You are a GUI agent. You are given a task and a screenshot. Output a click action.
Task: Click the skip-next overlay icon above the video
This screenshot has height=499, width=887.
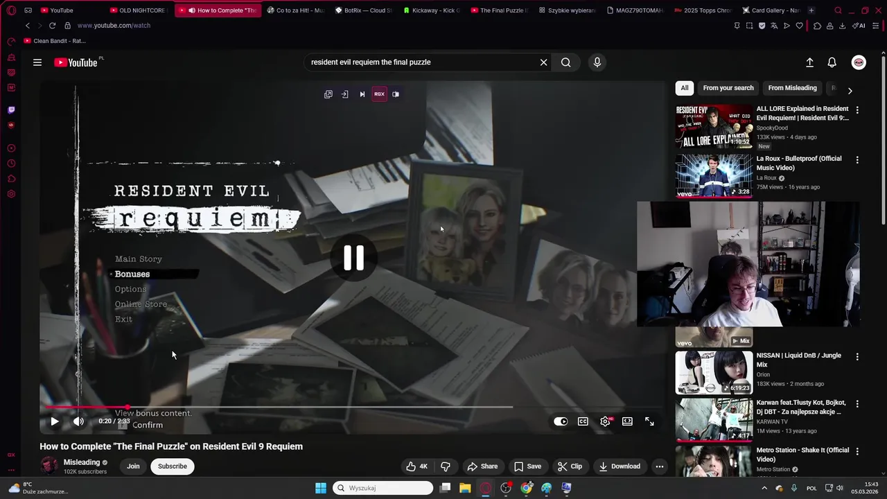point(362,94)
